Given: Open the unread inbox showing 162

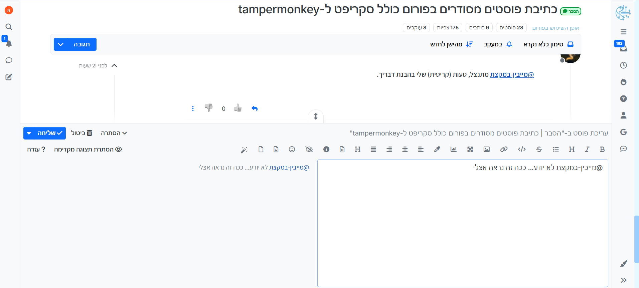Looking at the screenshot, I should pos(623,49).
